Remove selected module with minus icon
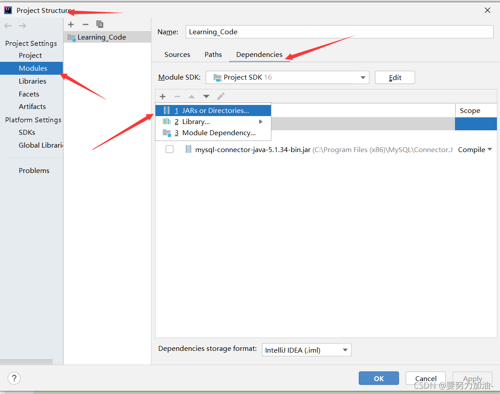Image resolution: width=500 pixels, height=394 pixels. [85, 24]
